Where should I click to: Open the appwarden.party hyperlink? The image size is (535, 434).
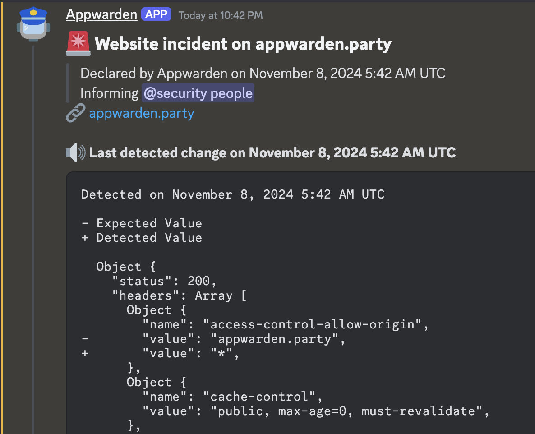(141, 113)
